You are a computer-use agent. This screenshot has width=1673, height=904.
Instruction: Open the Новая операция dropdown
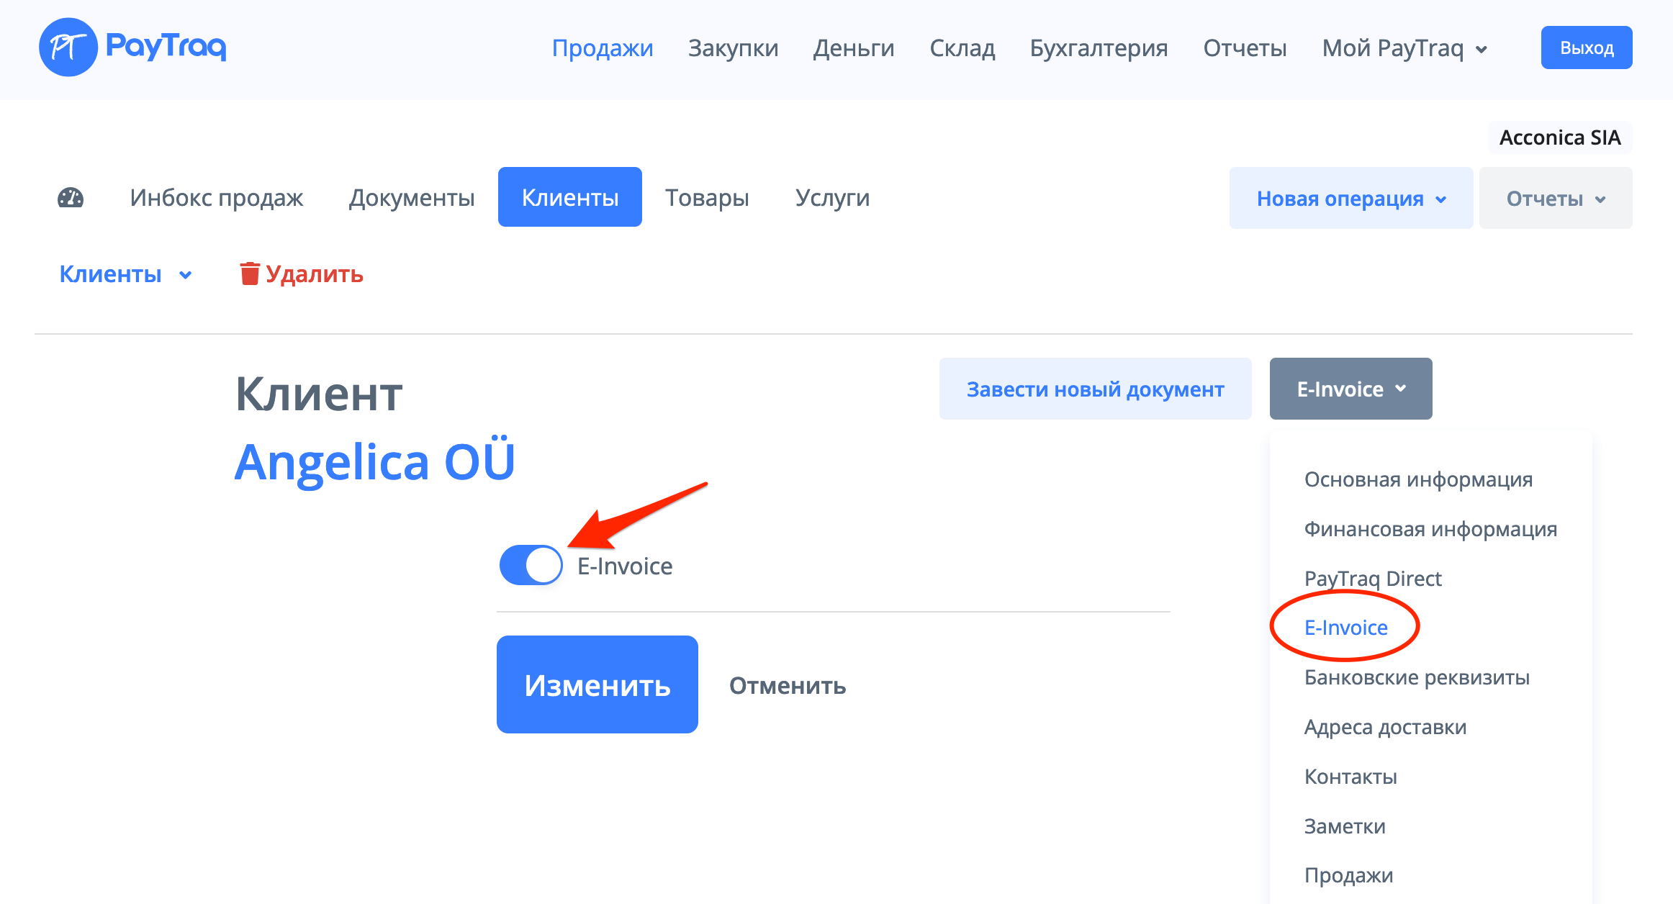1350,199
